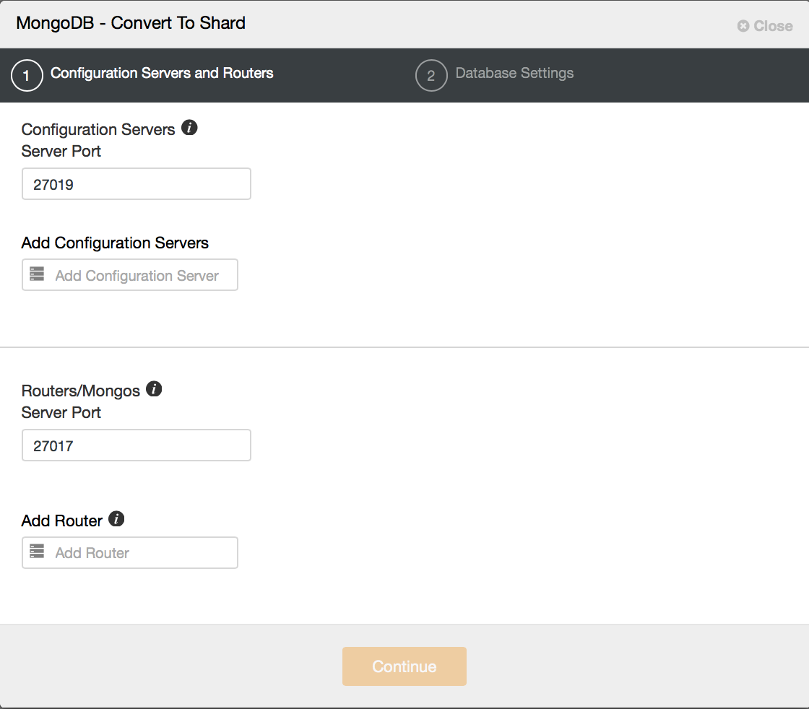This screenshot has height=709, width=809.
Task: Click the step 1 circle icon
Action: click(27, 75)
